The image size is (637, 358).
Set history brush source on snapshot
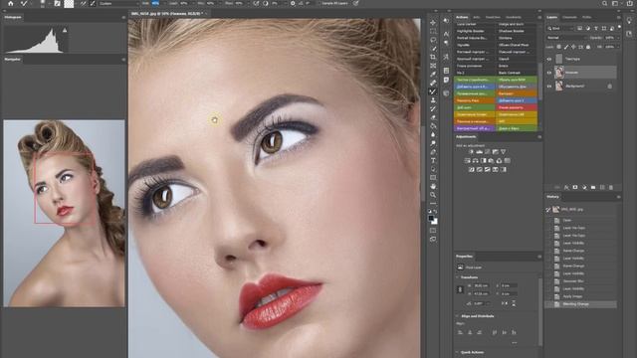pyautogui.click(x=548, y=210)
